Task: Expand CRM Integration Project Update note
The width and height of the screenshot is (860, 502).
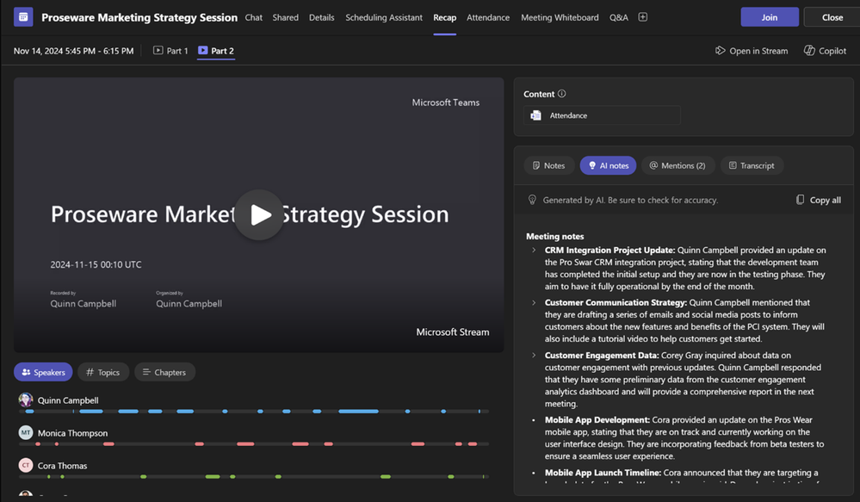Action: 534,251
